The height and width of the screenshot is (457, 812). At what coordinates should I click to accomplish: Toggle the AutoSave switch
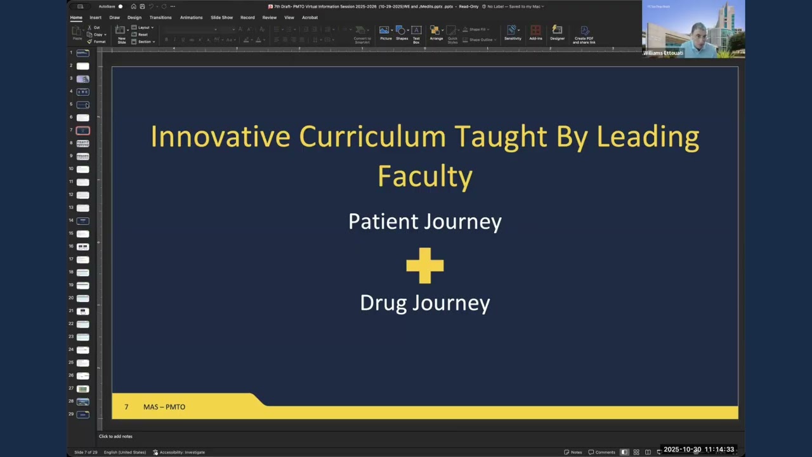(x=120, y=6)
